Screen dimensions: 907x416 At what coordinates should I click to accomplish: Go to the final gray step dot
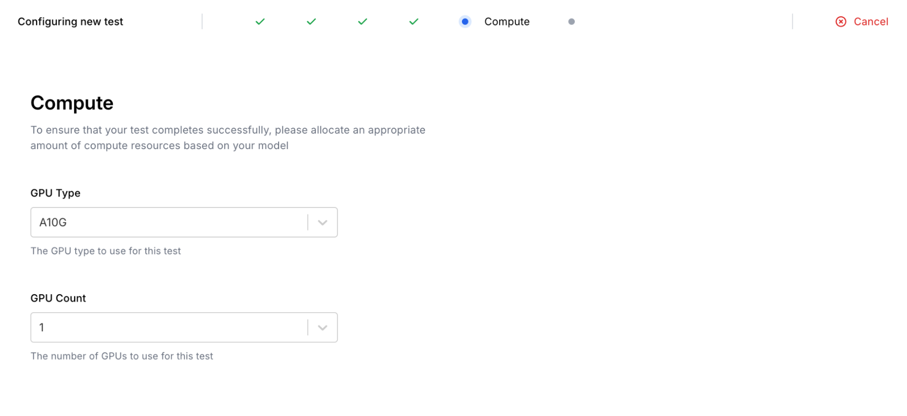(x=572, y=22)
